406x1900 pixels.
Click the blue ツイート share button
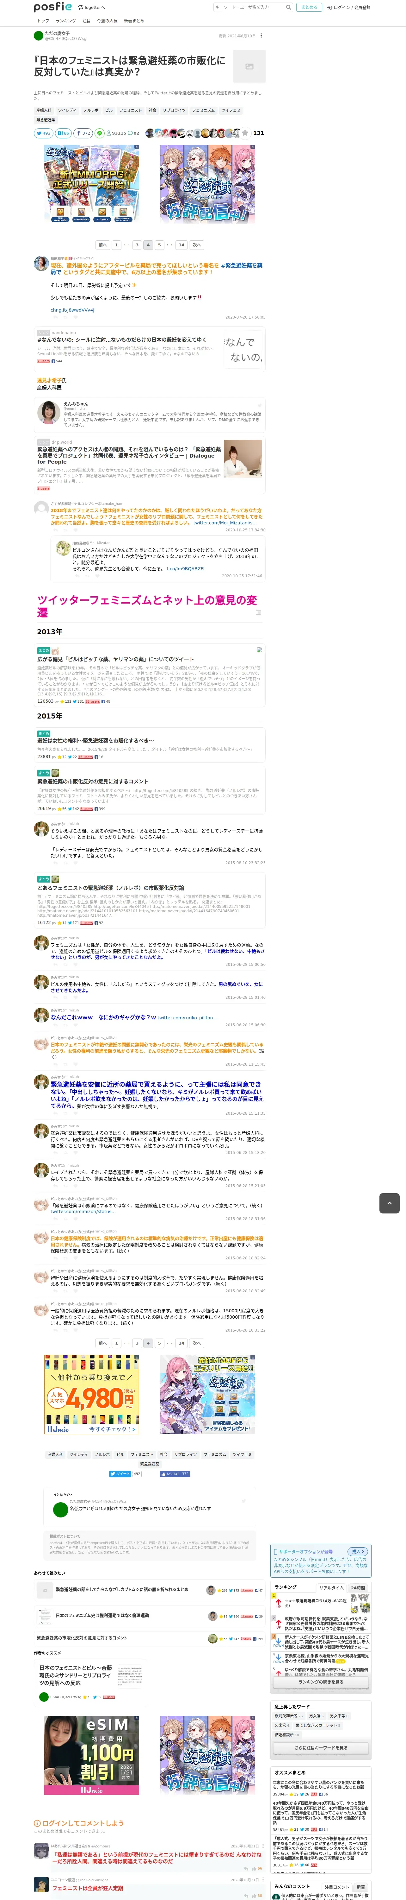120,1474
